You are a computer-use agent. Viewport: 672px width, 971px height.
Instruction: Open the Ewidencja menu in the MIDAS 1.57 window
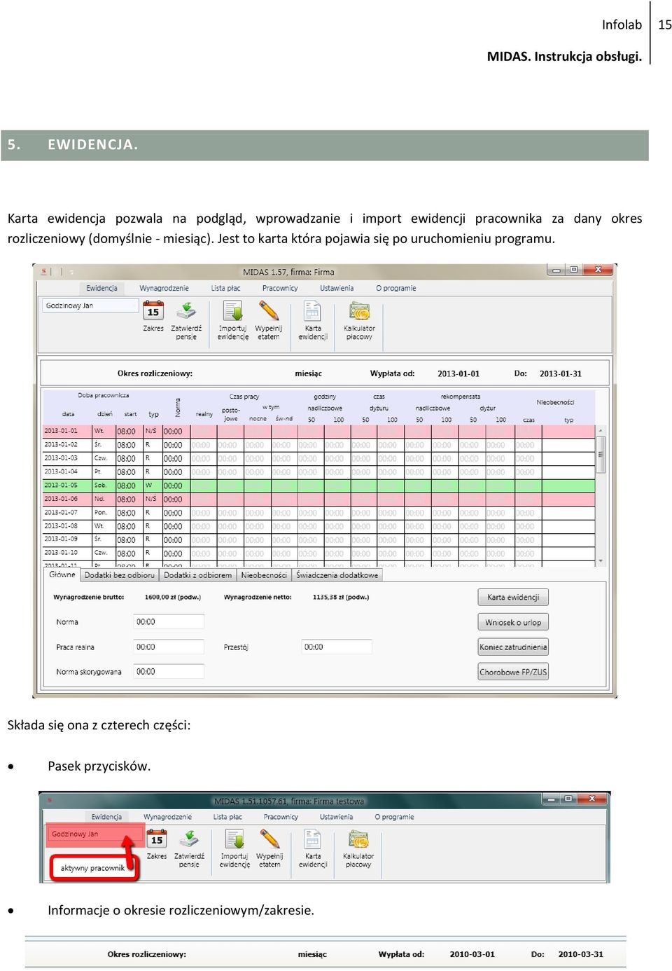[x=102, y=288]
